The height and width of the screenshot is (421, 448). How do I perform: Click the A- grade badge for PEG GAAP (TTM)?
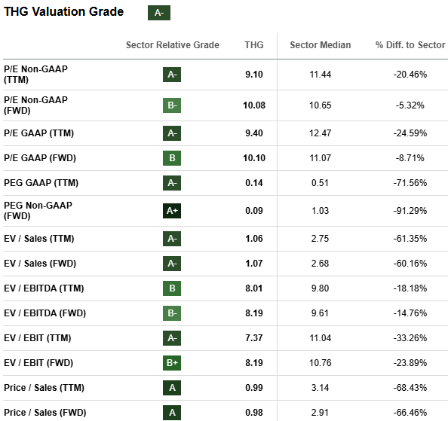(x=172, y=183)
